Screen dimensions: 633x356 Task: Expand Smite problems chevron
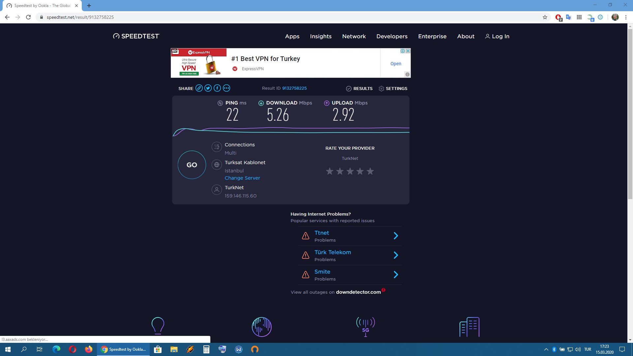pos(396,275)
